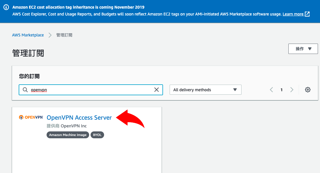Click the 管理訂閱 page title
Screen dimensions: 320x173
point(28,53)
